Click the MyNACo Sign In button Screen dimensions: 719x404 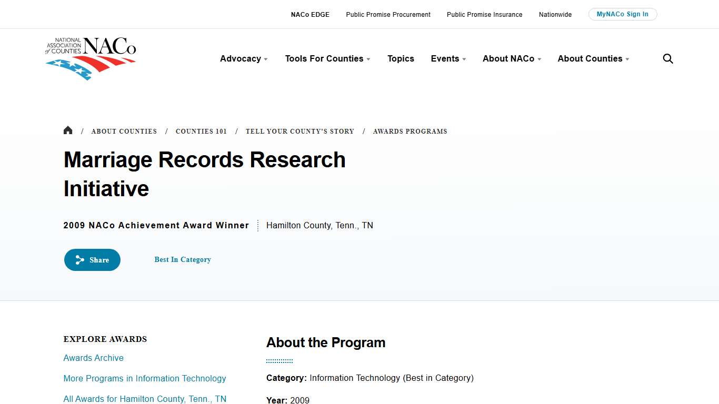click(623, 14)
